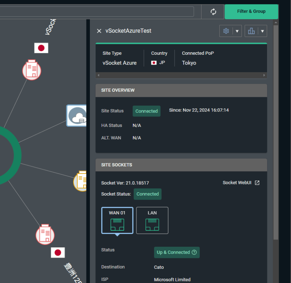Open the Socket WebUI link

tap(237, 182)
